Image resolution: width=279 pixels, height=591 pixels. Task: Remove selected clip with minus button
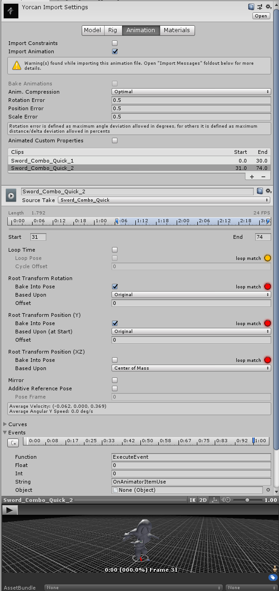263,176
